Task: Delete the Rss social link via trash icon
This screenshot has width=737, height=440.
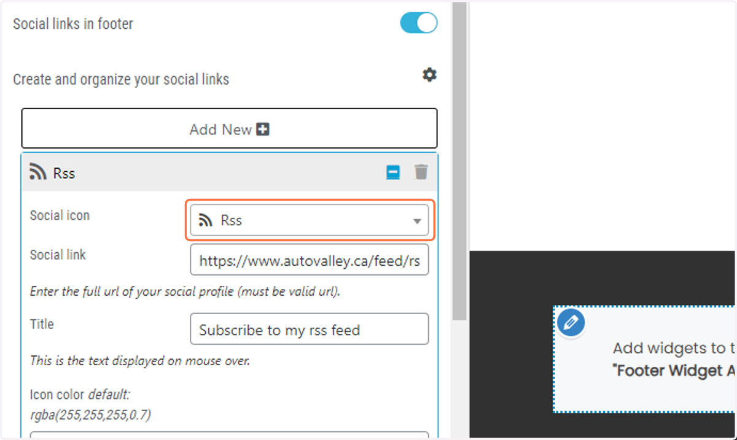Action: click(x=421, y=172)
